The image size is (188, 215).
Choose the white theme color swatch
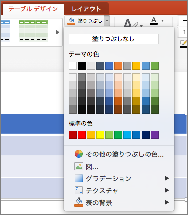click(73, 66)
